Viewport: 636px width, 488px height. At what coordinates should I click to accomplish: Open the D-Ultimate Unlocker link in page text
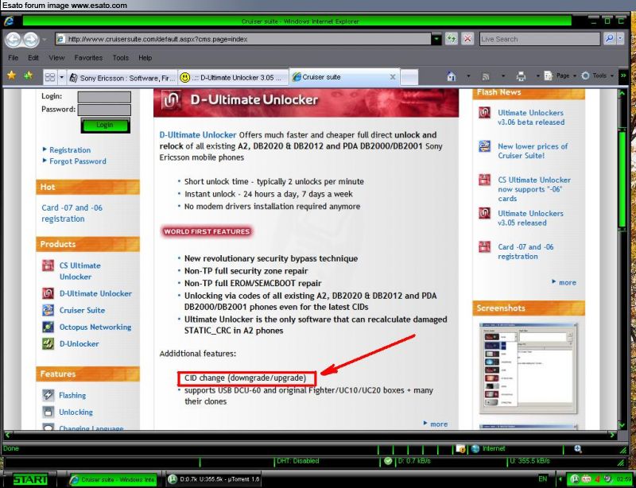198,135
